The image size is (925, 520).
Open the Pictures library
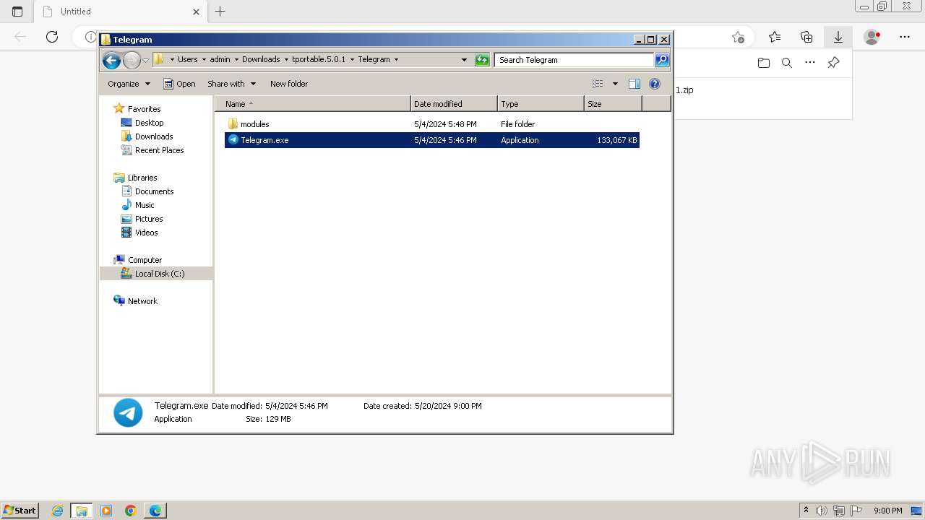(x=149, y=219)
